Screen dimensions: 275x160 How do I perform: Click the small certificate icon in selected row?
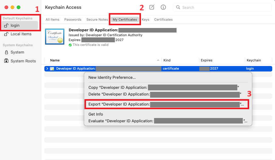click(52, 69)
